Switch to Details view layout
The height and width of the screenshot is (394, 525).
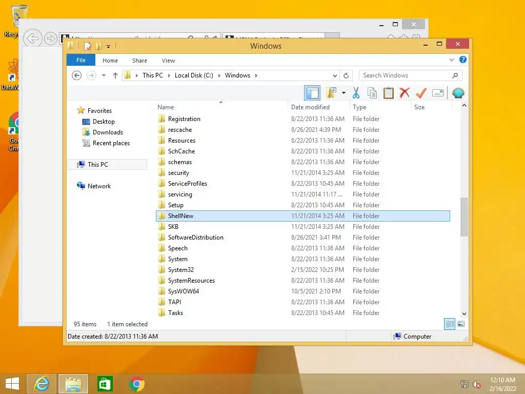[x=450, y=324]
